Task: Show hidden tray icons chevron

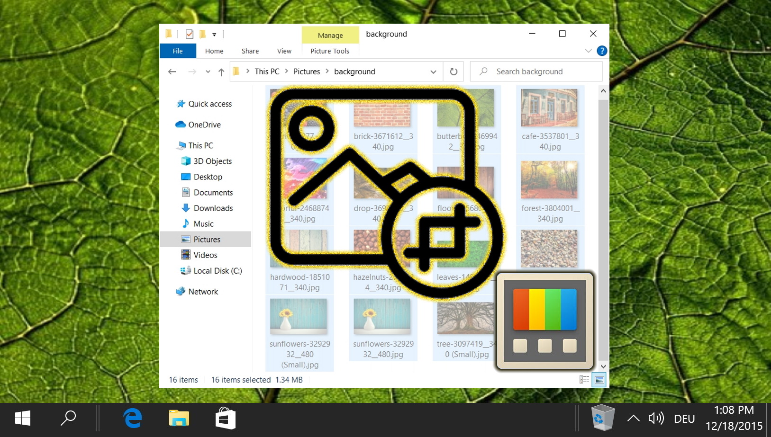Action: point(634,418)
